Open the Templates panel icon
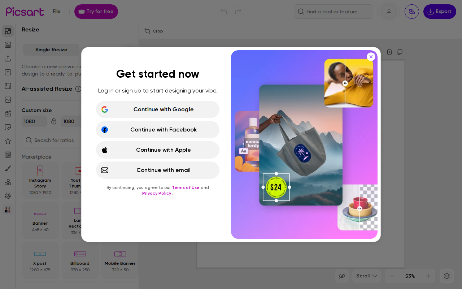The height and width of the screenshot is (289, 462). (8, 44)
